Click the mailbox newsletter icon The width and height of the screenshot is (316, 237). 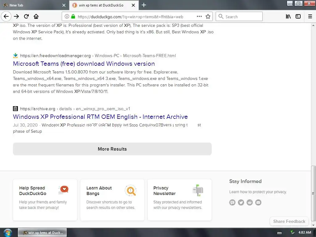(x=198, y=190)
